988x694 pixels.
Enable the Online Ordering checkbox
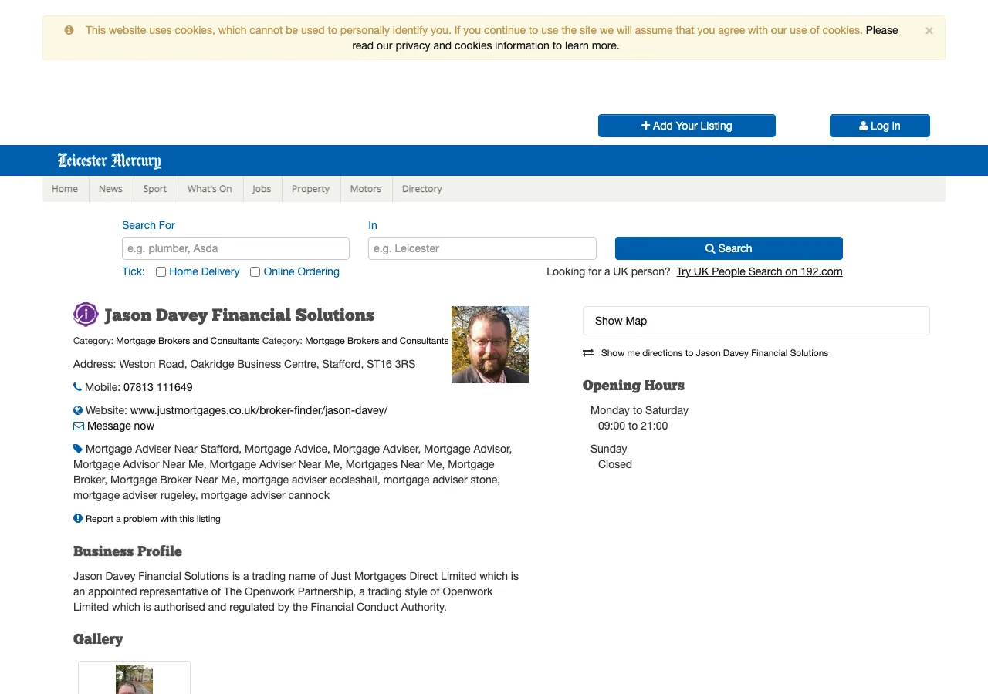(x=255, y=271)
